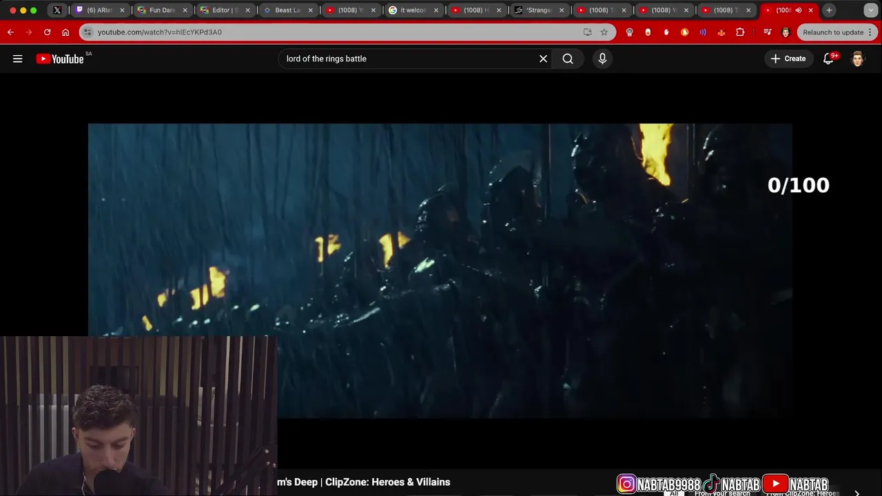Open the YouTube account avatar menu
The height and width of the screenshot is (496, 882).
pyautogui.click(x=857, y=59)
